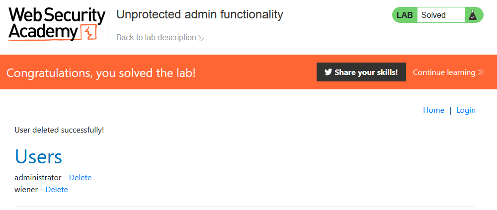Click the green lab flask icon

click(x=472, y=15)
